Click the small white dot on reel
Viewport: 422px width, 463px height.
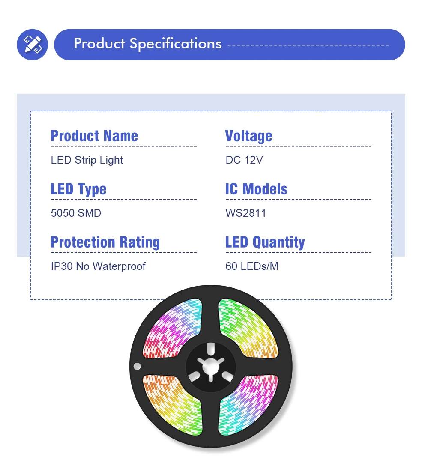click(137, 366)
